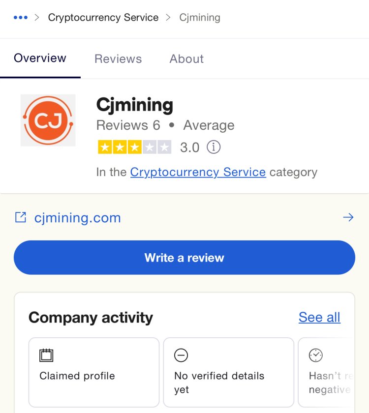Click the external link icon by cjmining.com
The image size is (369, 413).
pyautogui.click(x=21, y=217)
